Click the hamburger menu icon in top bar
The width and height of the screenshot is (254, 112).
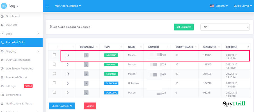pos(47,6)
